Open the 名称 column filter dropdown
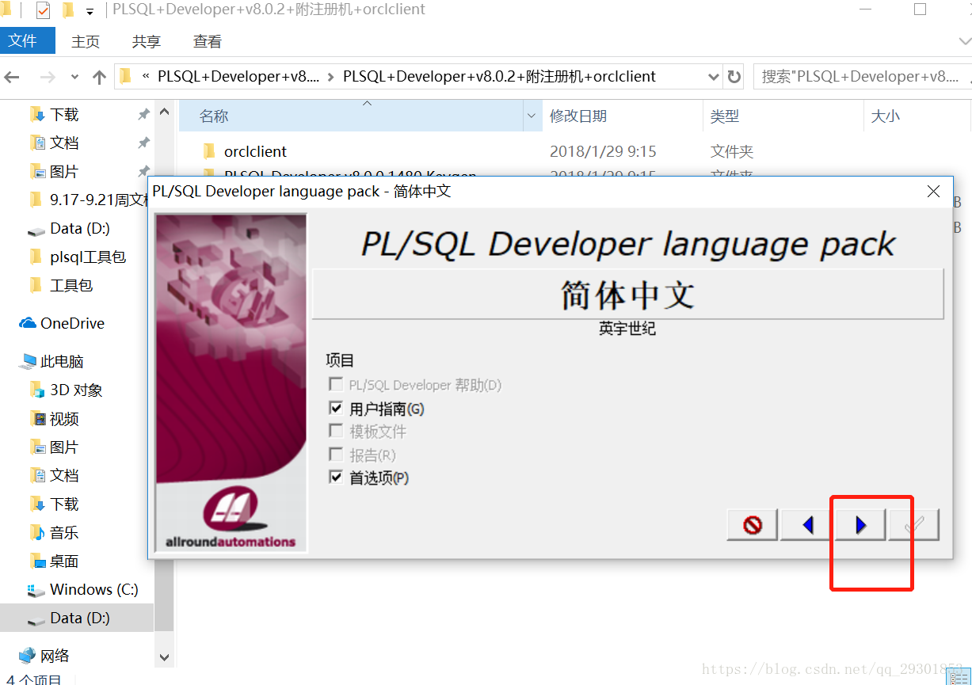972x685 pixels. point(532,116)
